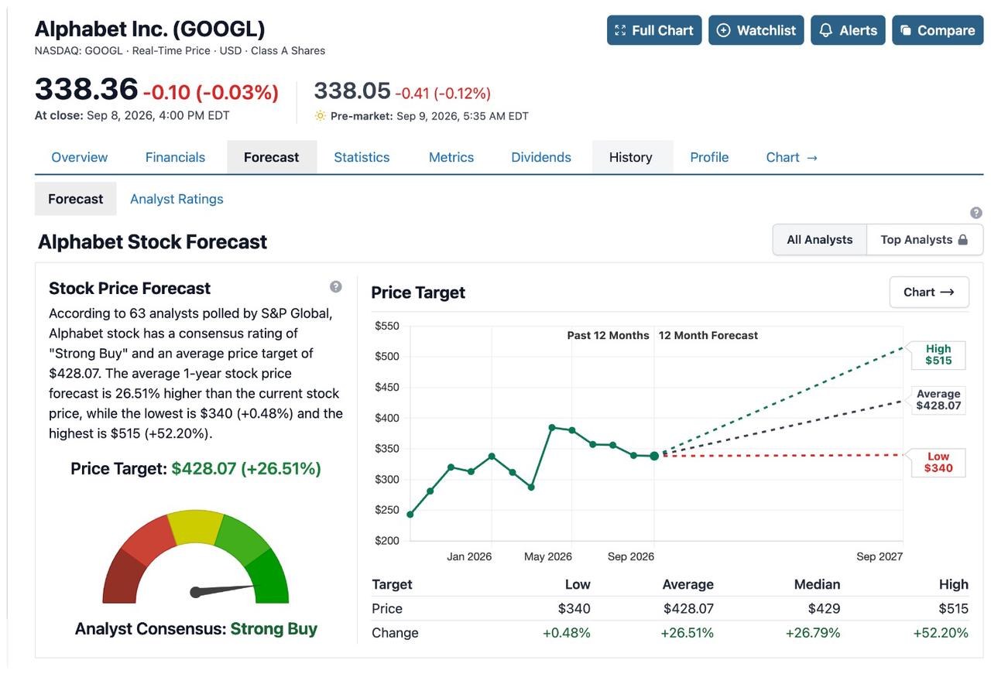Click the Past 12 Months chart label
This screenshot has width=991, height=674.
608,335
